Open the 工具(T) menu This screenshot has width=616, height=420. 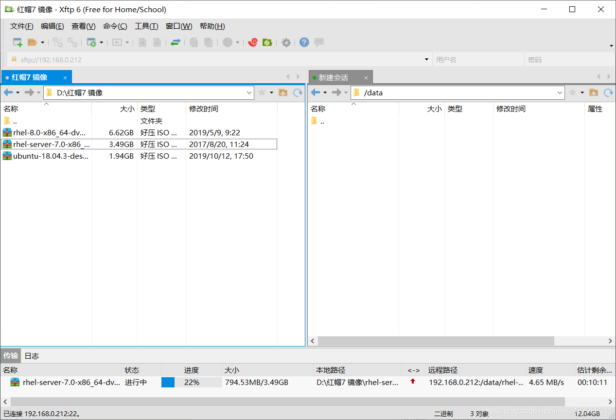[146, 26]
